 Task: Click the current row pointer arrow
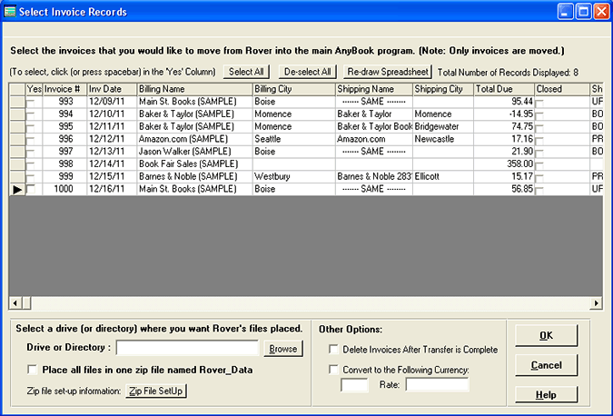coord(17,189)
